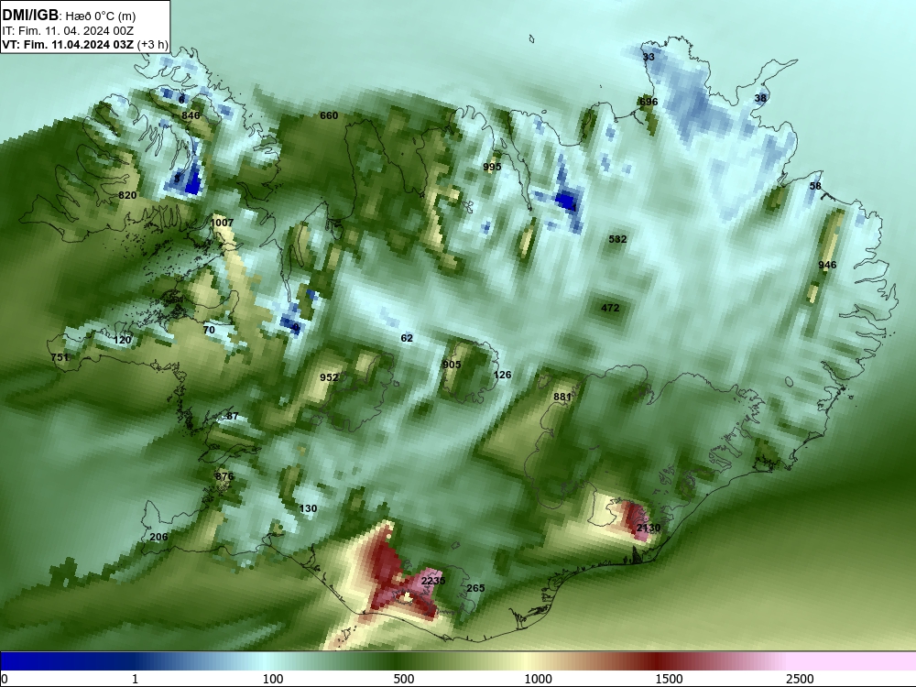Click the 660 value off the north coast
The image size is (916, 687).
(x=329, y=115)
